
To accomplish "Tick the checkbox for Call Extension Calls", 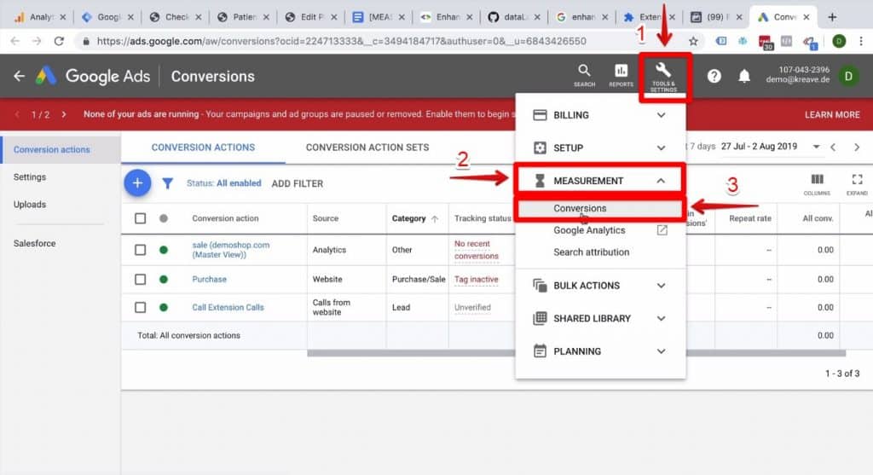I will click(x=141, y=307).
